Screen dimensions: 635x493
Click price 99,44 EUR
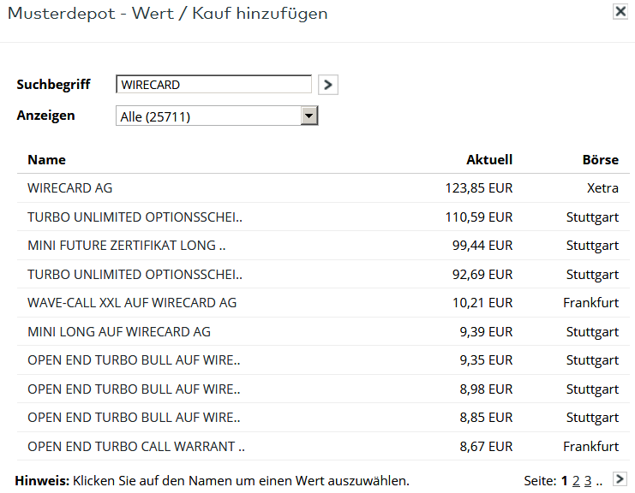point(482,246)
